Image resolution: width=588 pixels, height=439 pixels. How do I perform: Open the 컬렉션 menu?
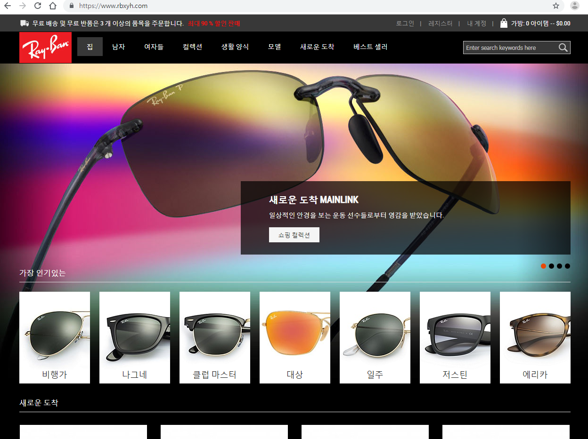click(x=192, y=47)
